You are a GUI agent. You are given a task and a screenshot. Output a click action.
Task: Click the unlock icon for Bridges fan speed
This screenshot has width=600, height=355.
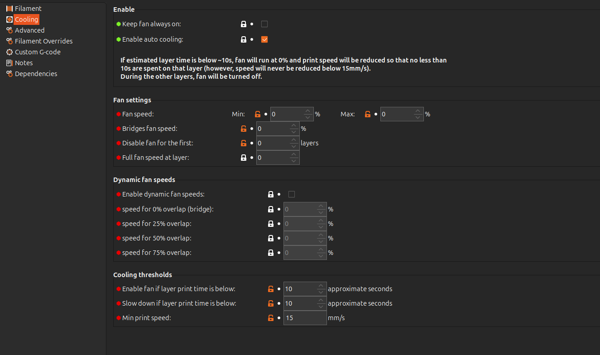244,129
